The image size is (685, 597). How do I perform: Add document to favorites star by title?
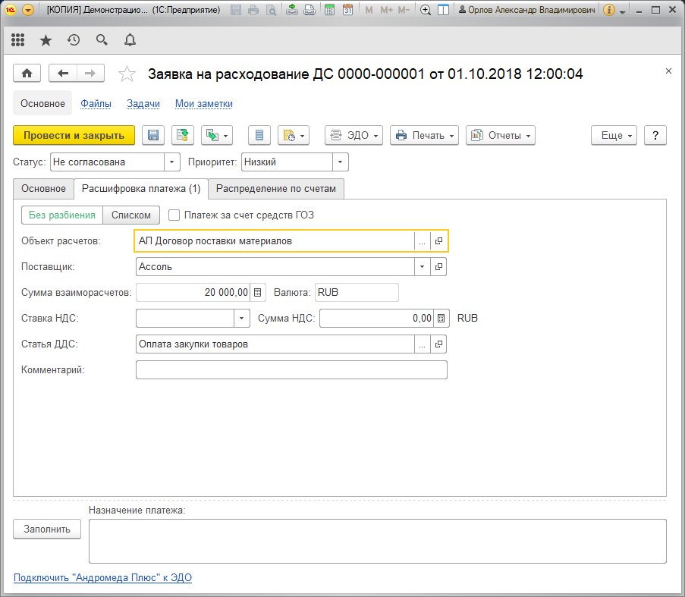(127, 74)
